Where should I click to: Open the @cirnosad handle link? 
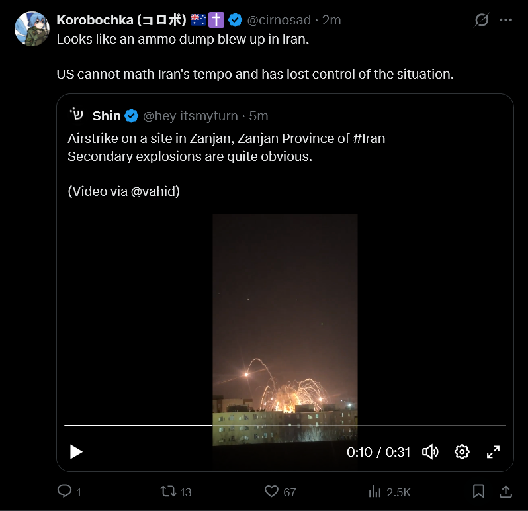tap(277, 20)
